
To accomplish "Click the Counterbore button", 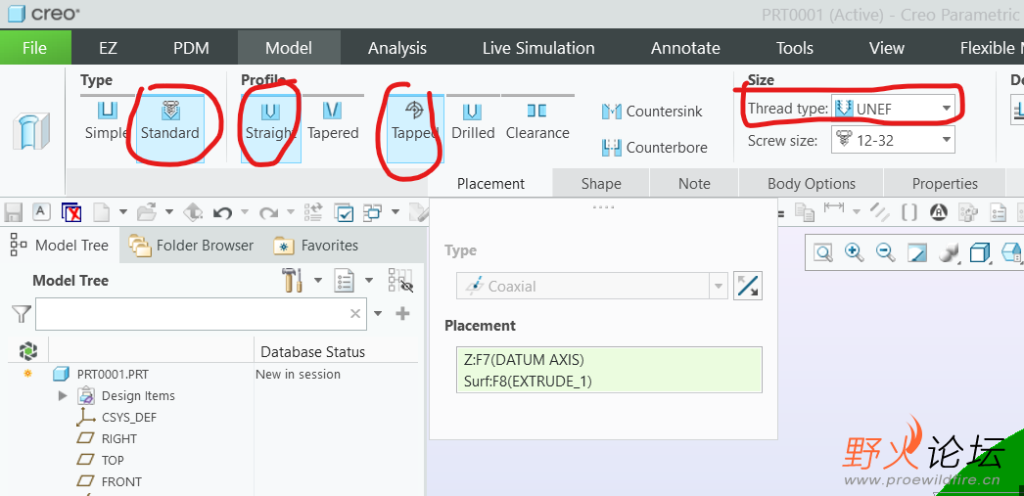I will click(x=654, y=148).
